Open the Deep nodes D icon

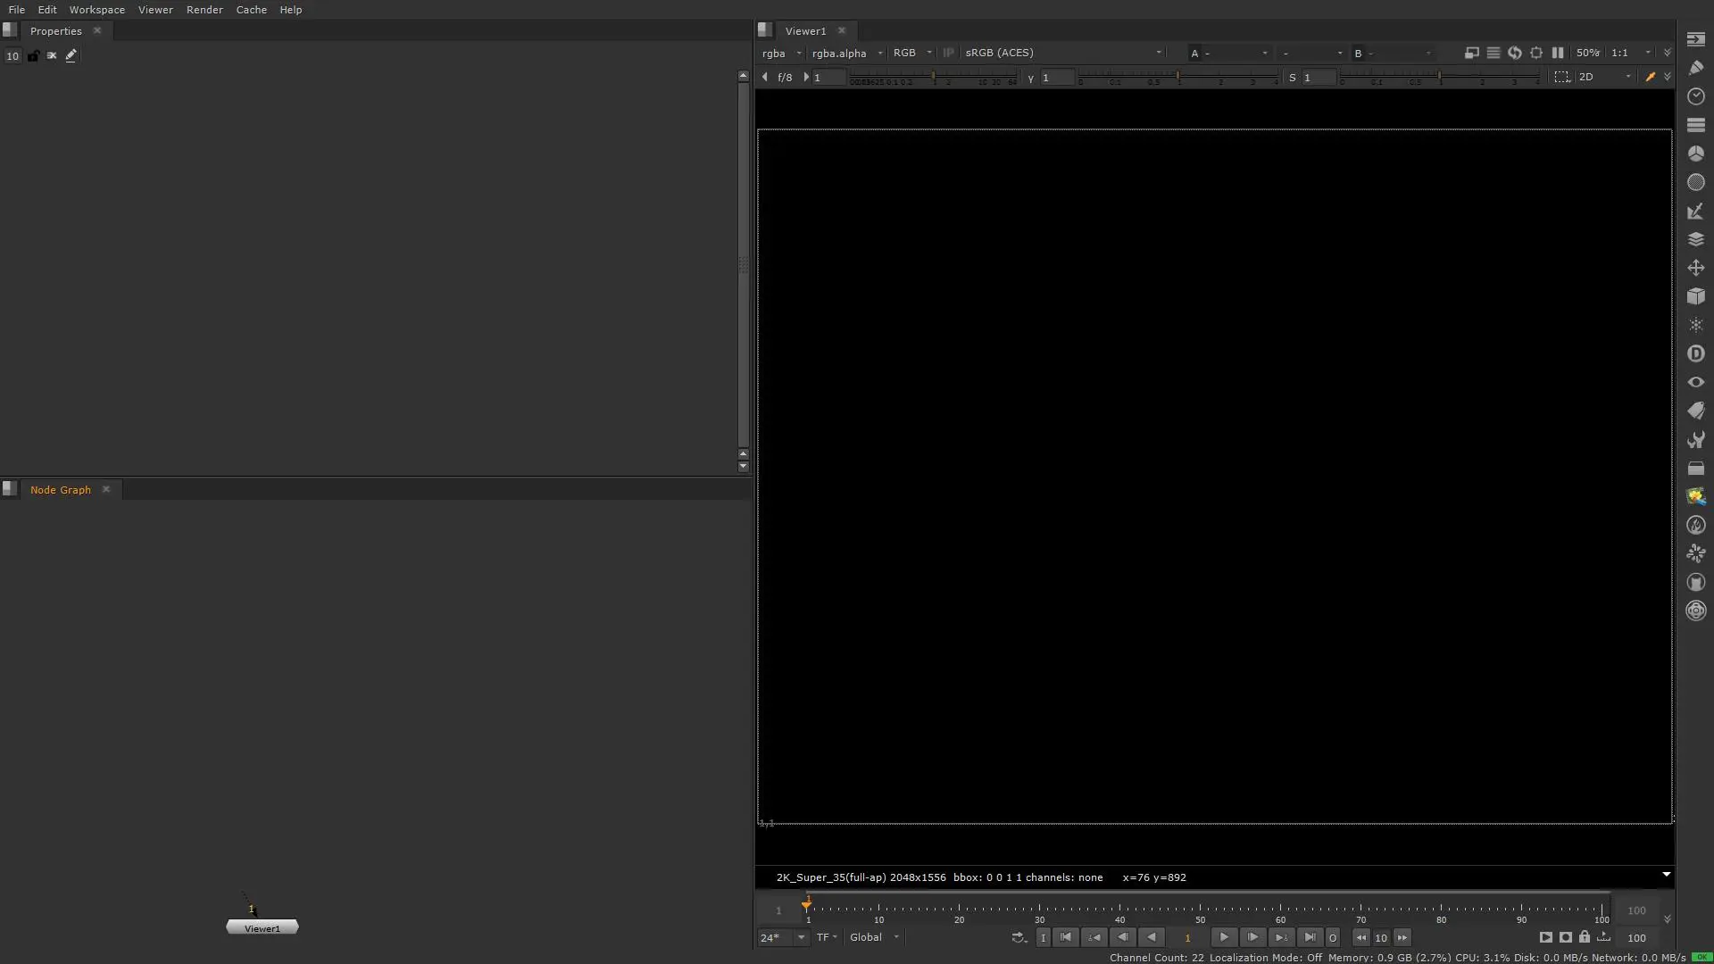pos(1696,353)
